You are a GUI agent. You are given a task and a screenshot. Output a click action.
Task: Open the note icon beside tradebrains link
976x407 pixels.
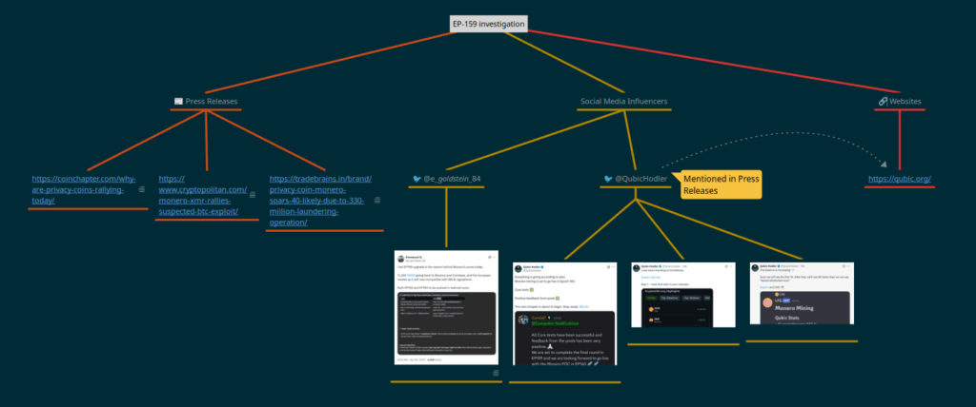point(377,200)
